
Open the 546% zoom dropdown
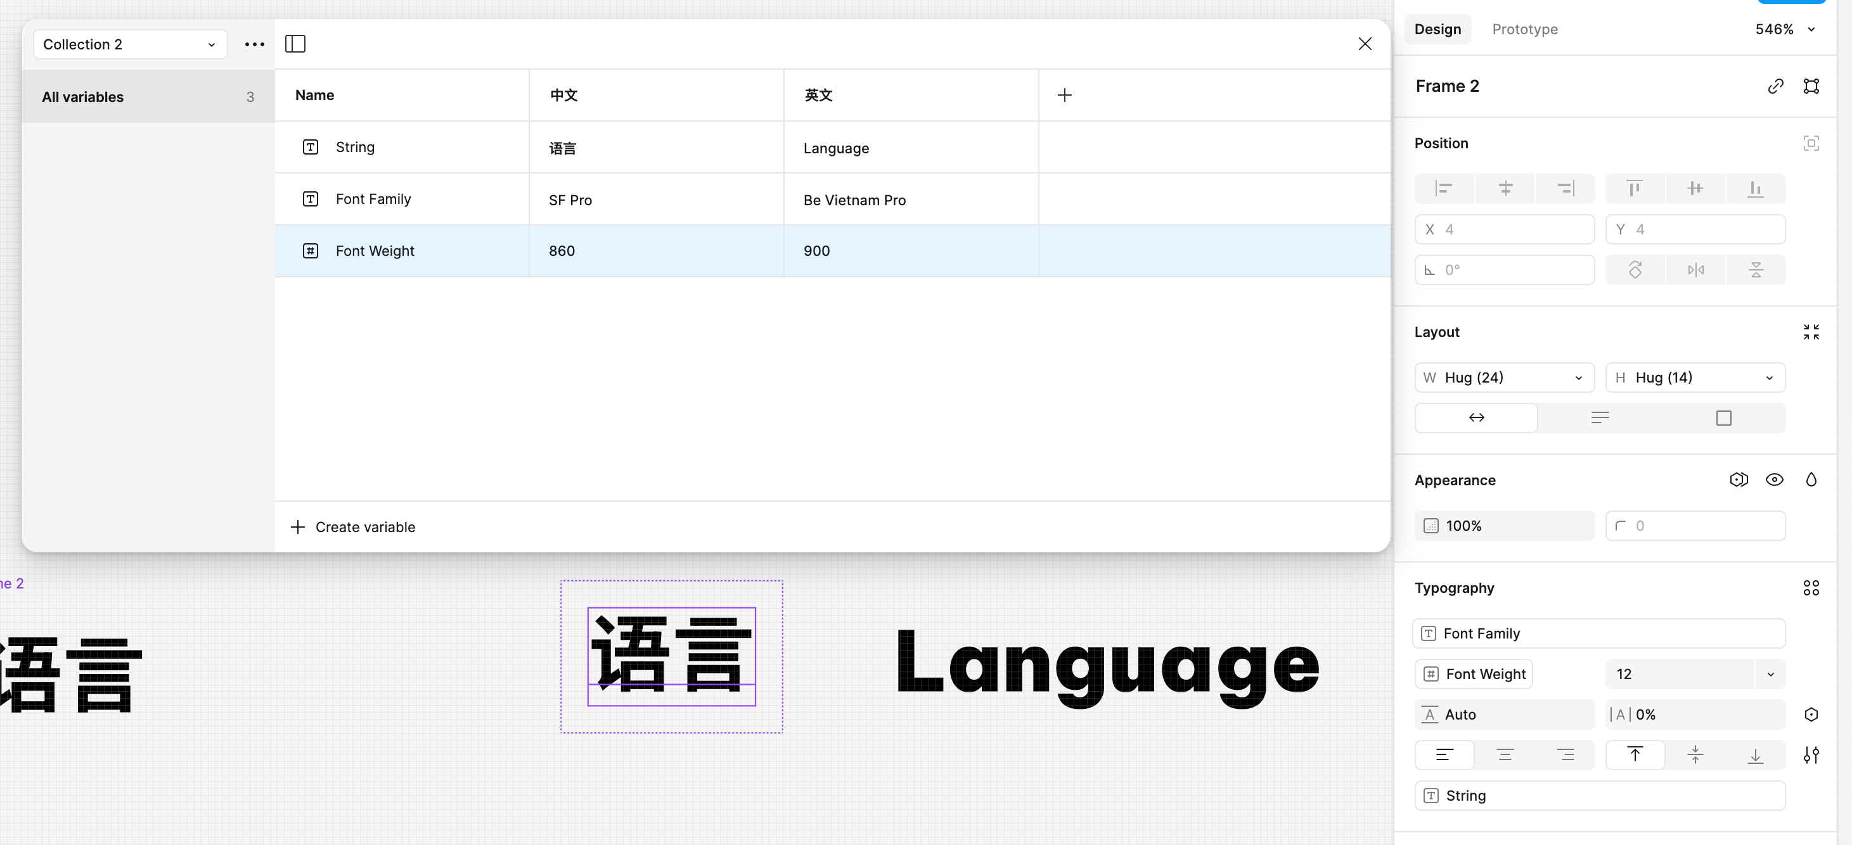pyautogui.click(x=1785, y=30)
